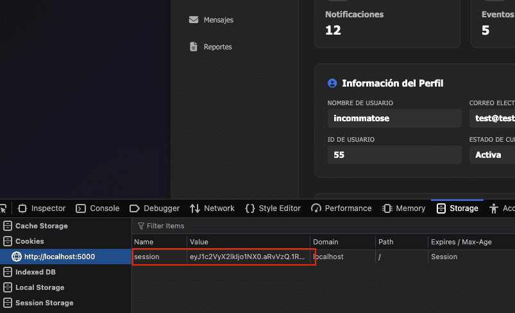Click the globe icon next to localhost:5000
Image resolution: width=515 pixels, height=313 pixels.
(x=17, y=257)
